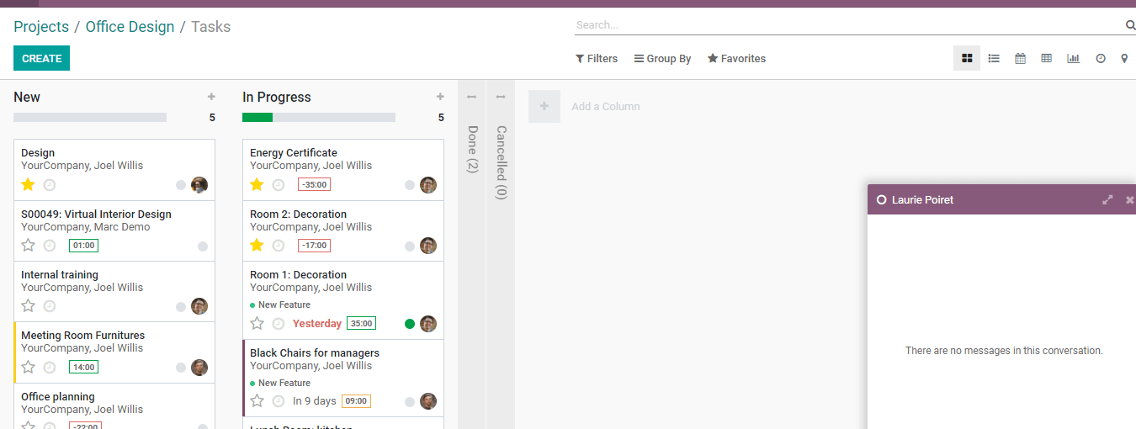Click the CREATE button

tap(41, 58)
